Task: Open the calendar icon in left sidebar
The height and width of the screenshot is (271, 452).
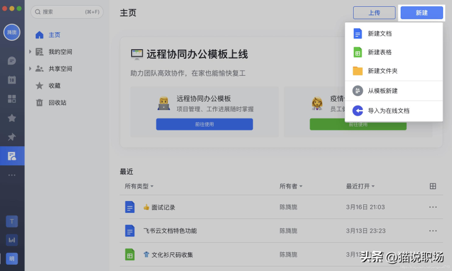Action: point(12,80)
